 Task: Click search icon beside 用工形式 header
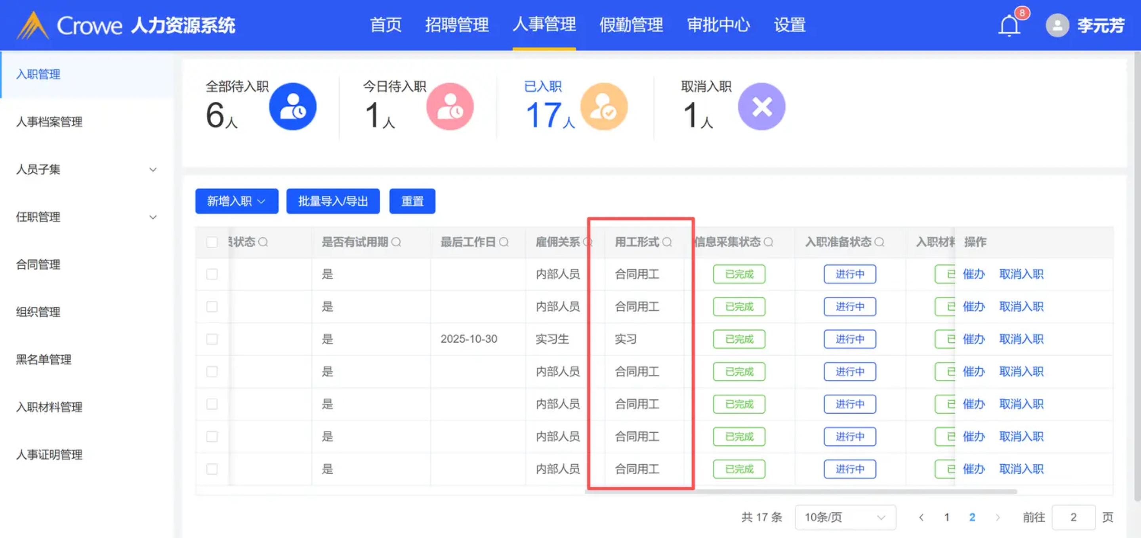point(667,242)
